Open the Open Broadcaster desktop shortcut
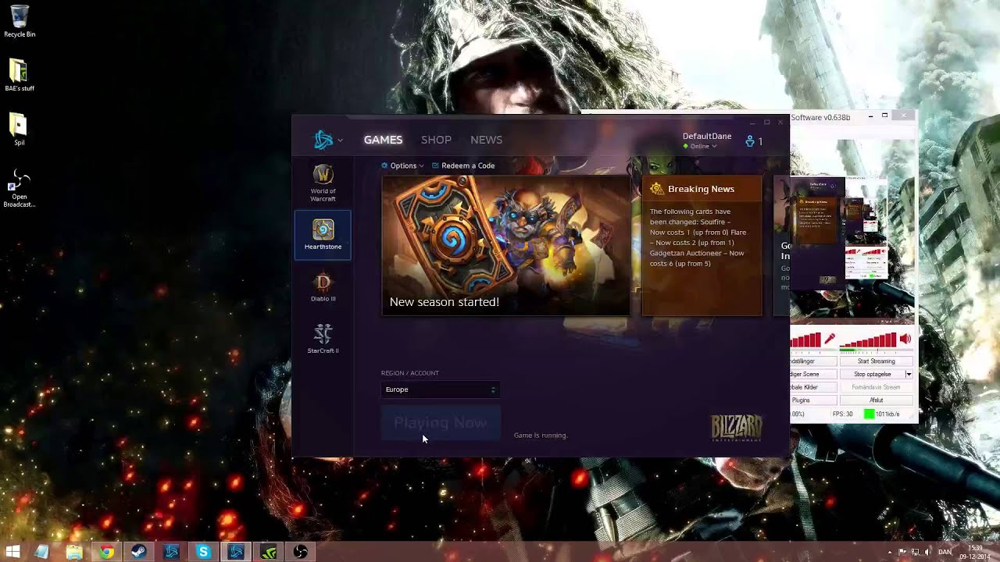 (x=20, y=189)
